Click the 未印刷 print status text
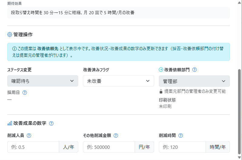The height and width of the screenshot is (160, 242). (x=165, y=106)
